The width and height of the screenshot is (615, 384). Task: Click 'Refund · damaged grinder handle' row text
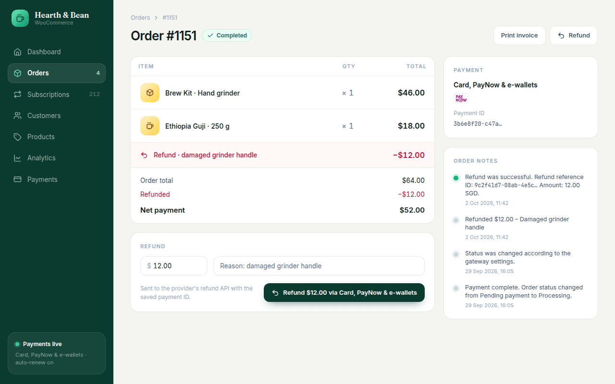(x=205, y=155)
